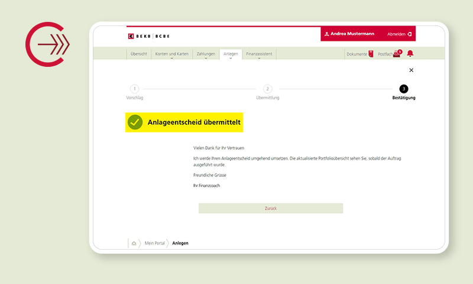The image size is (473, 284).
Task: Click the home icon in breadcrumb
Action: pos(134,243)
